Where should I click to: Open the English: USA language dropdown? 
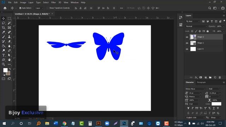(195, 117)
